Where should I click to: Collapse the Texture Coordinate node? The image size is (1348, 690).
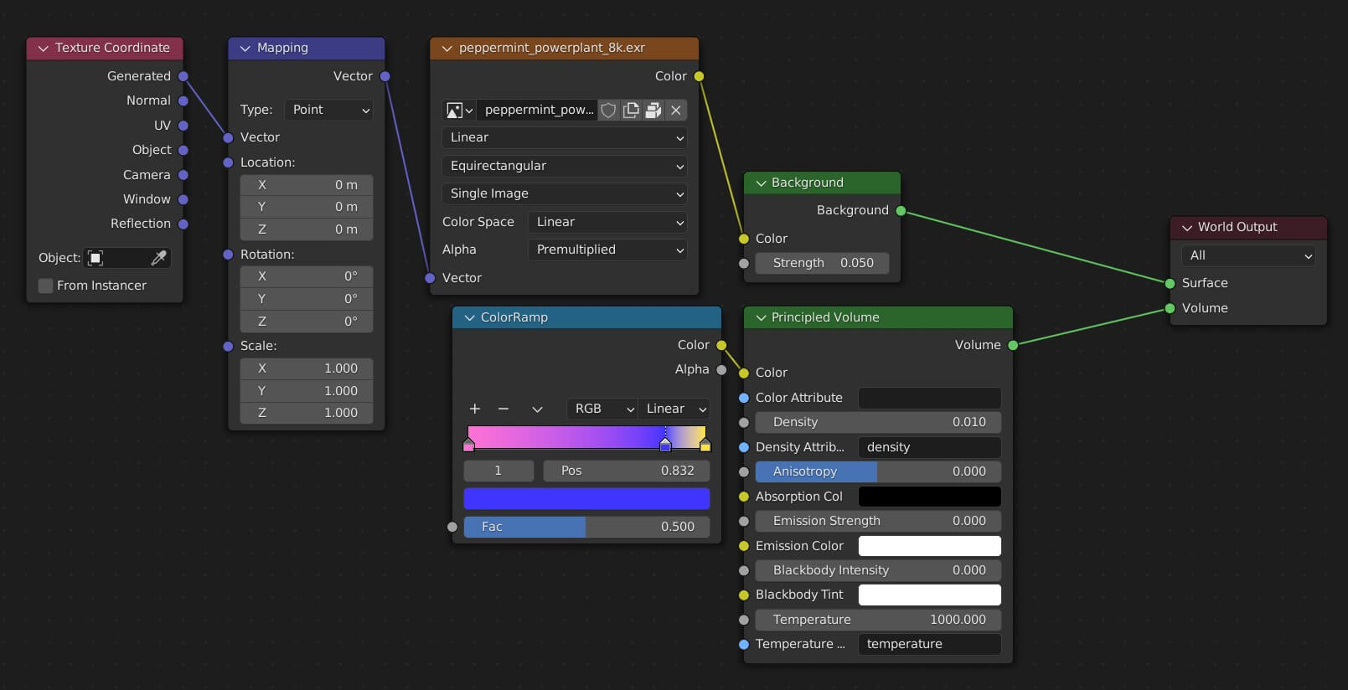44,49
